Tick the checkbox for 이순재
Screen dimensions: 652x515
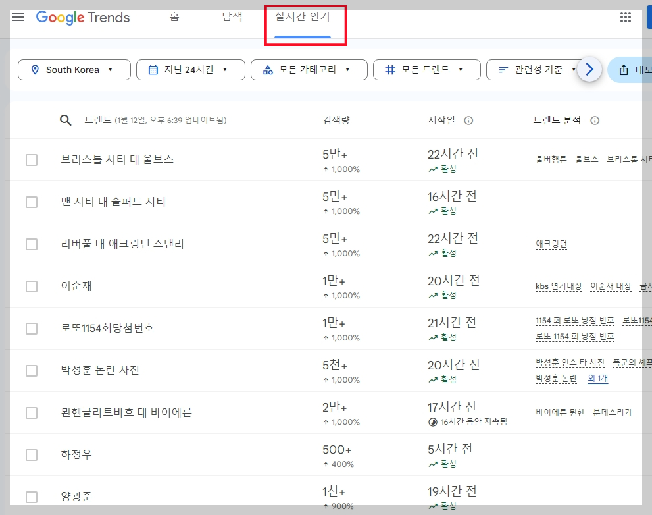point(32,286)
